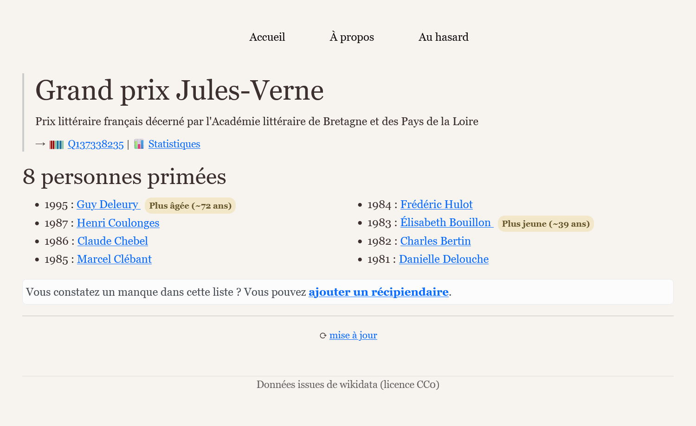The image size is (696, 426).
Task: Click the Wikidata barcode icon
Action: click(x=57, y=145)
